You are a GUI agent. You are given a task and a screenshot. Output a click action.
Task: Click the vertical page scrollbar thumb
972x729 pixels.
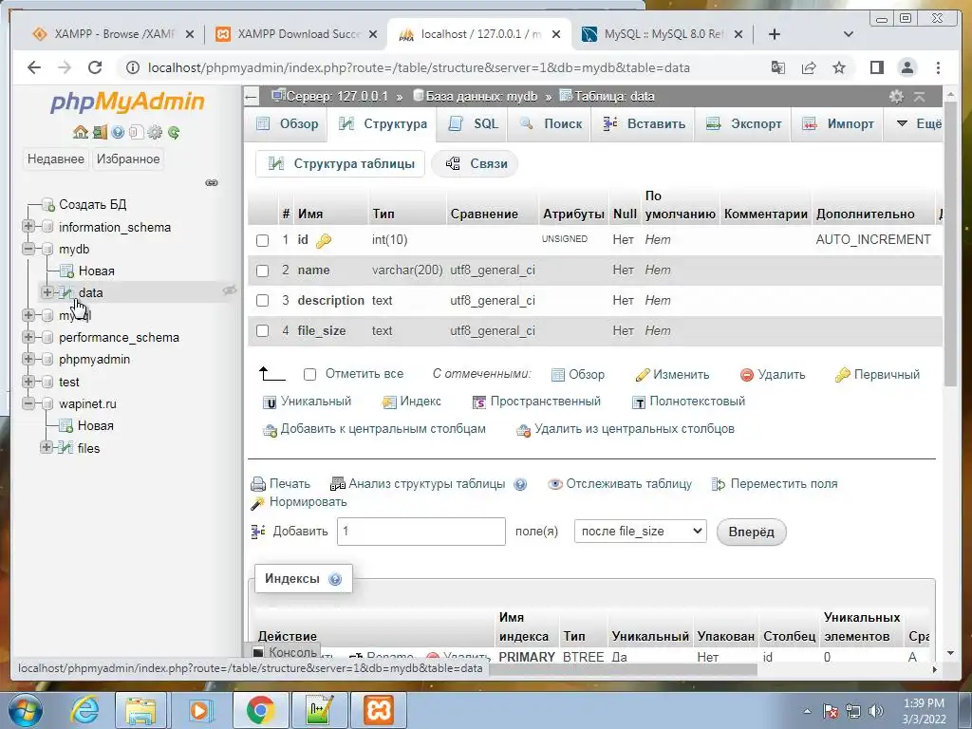[x=951, y=242]
